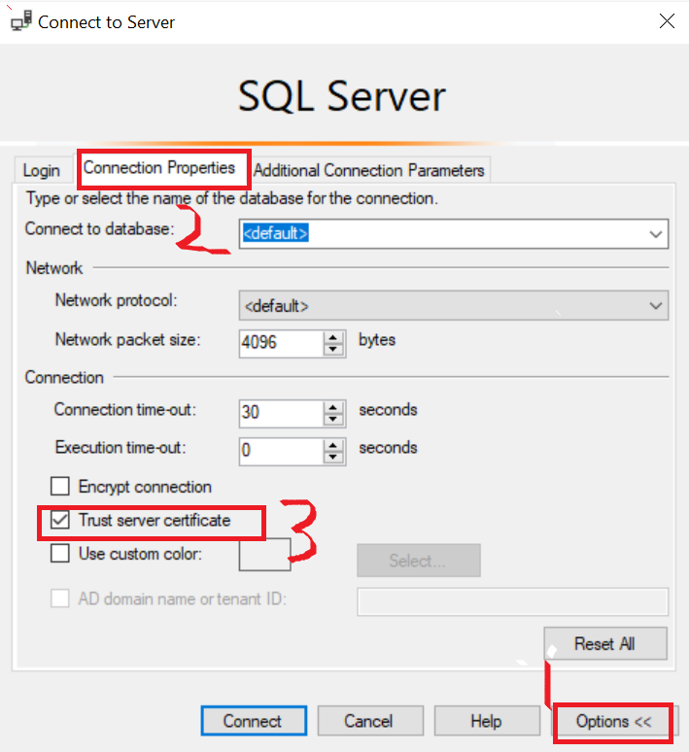Image resolution: width=689 pixels, height=752 pixels.
Task: Click the Cancel button
Action: (x=370, y=721)
